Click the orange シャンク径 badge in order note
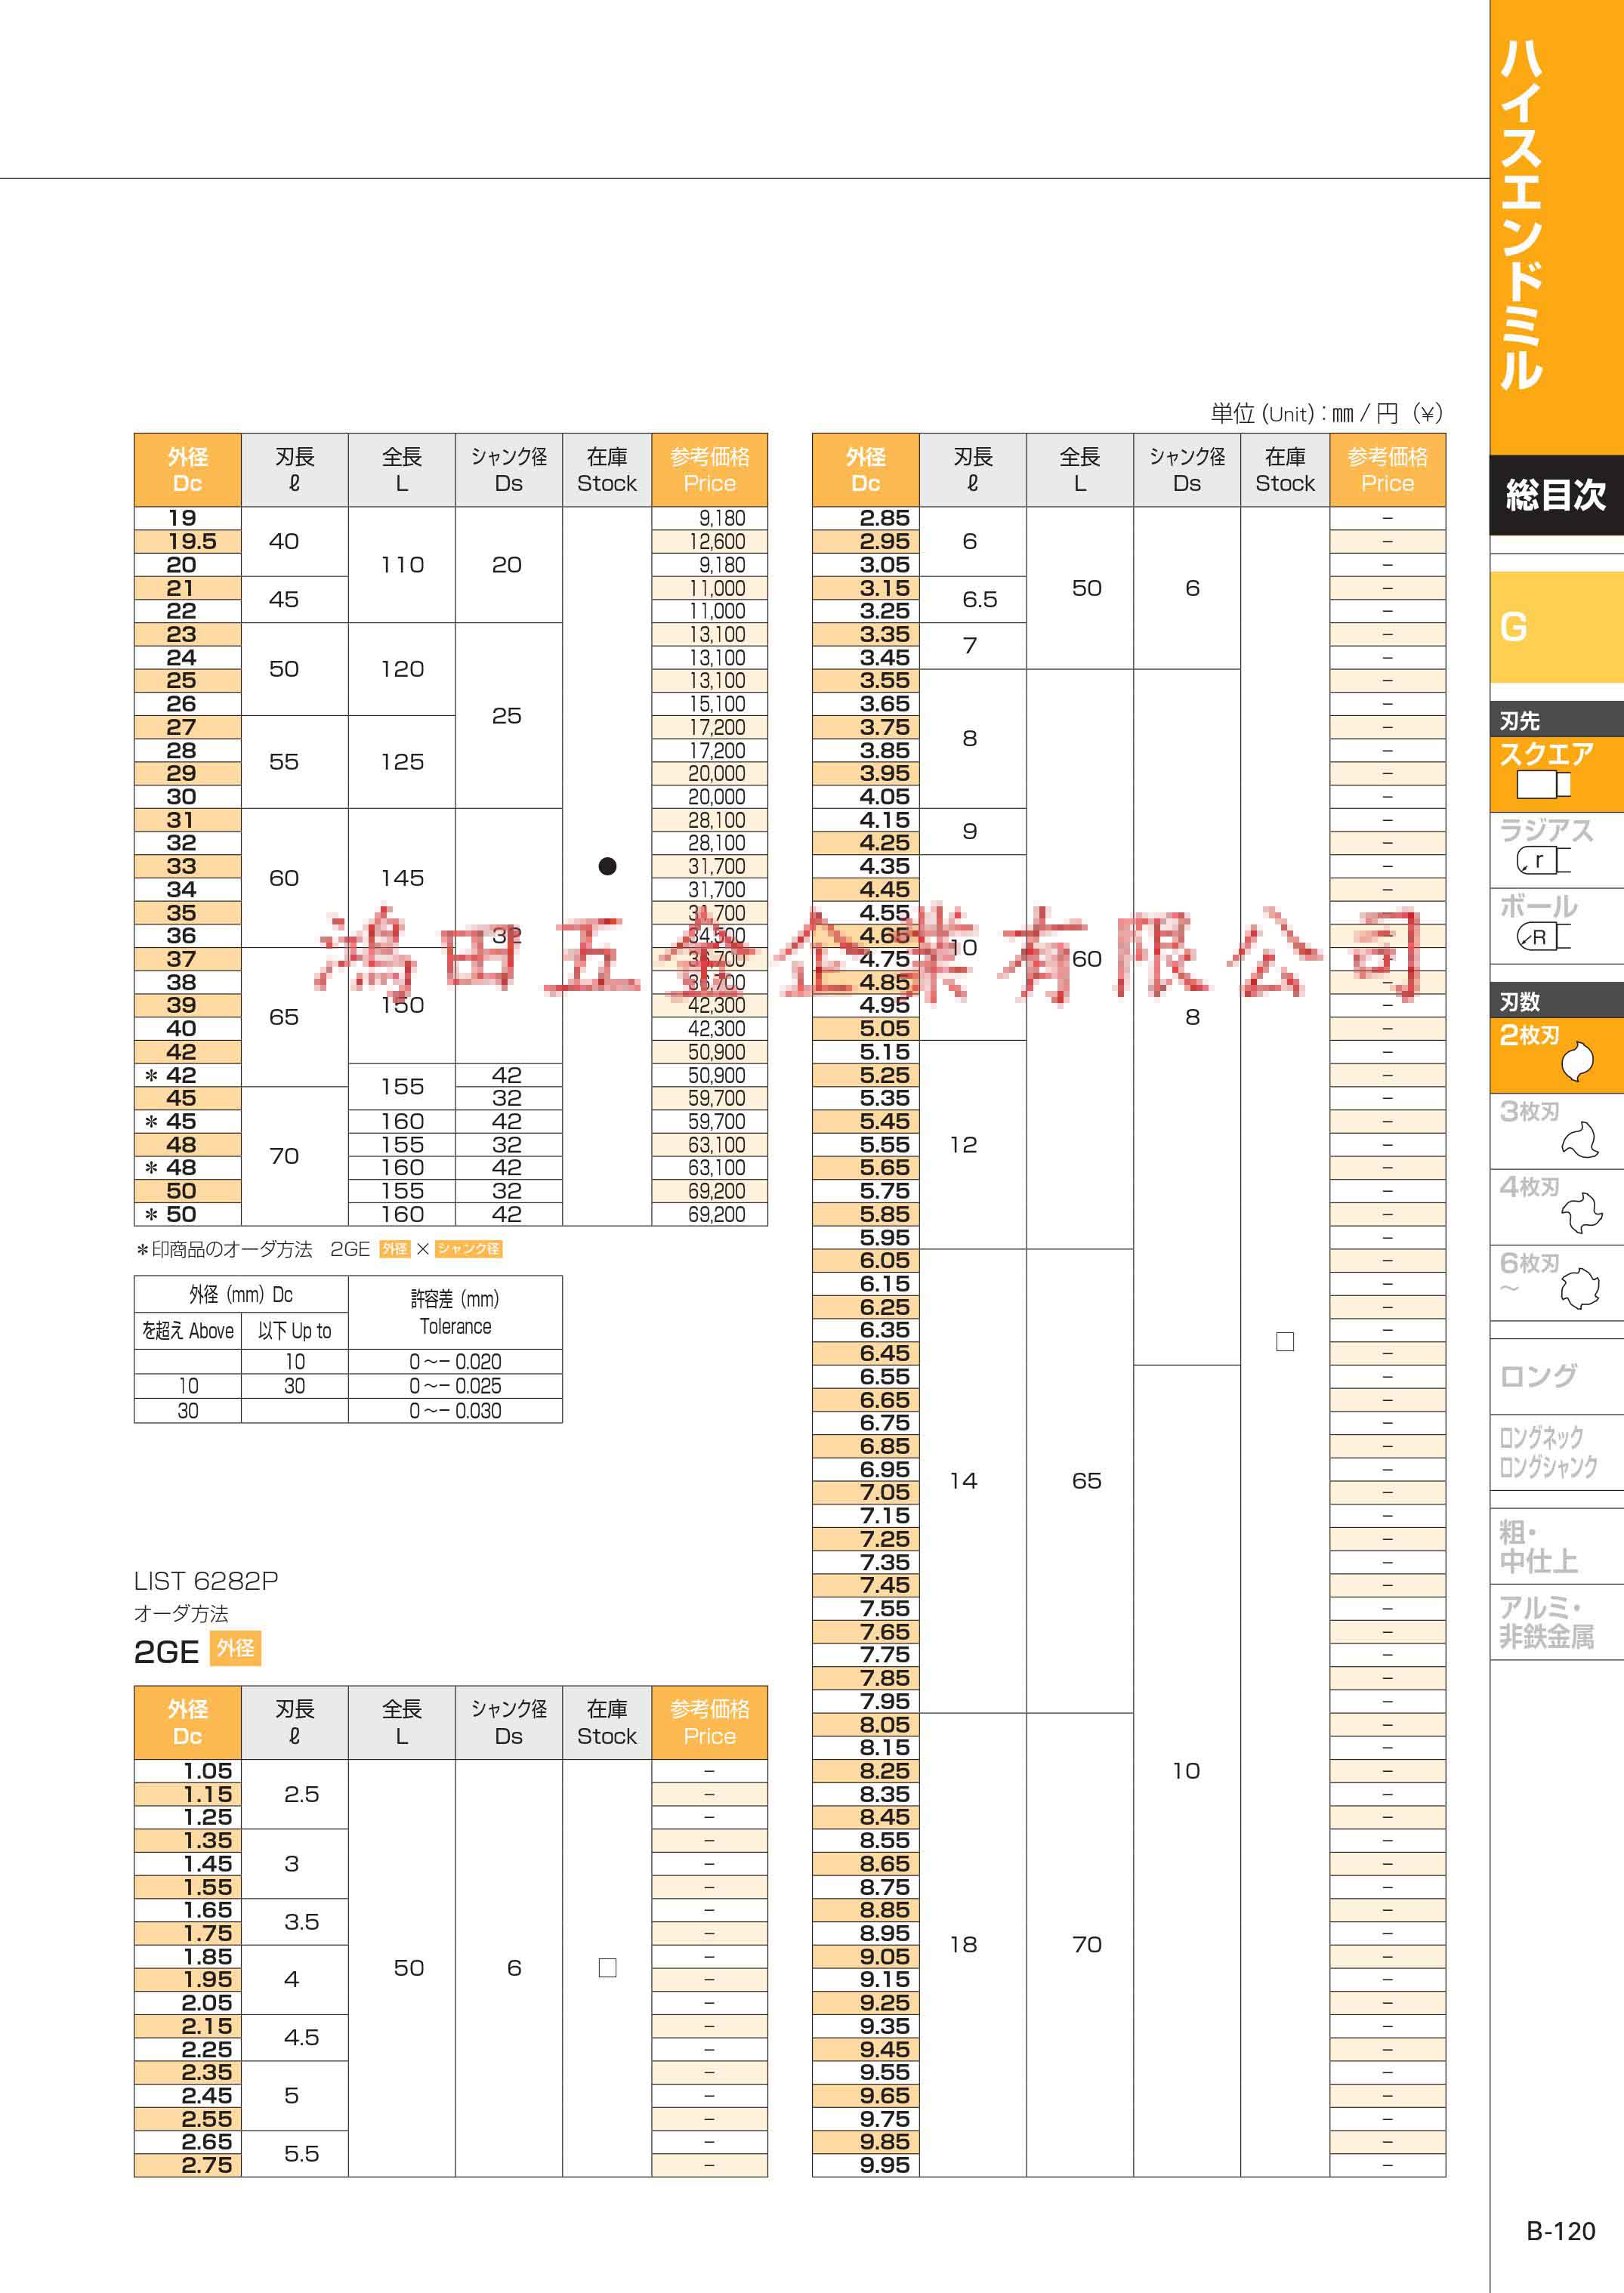 [x=468, y=1249]
